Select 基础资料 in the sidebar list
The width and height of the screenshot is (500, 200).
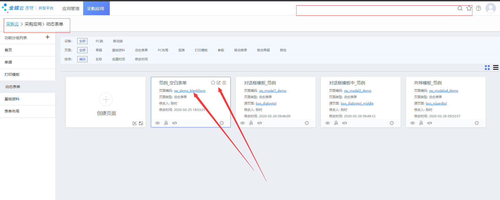28,99
